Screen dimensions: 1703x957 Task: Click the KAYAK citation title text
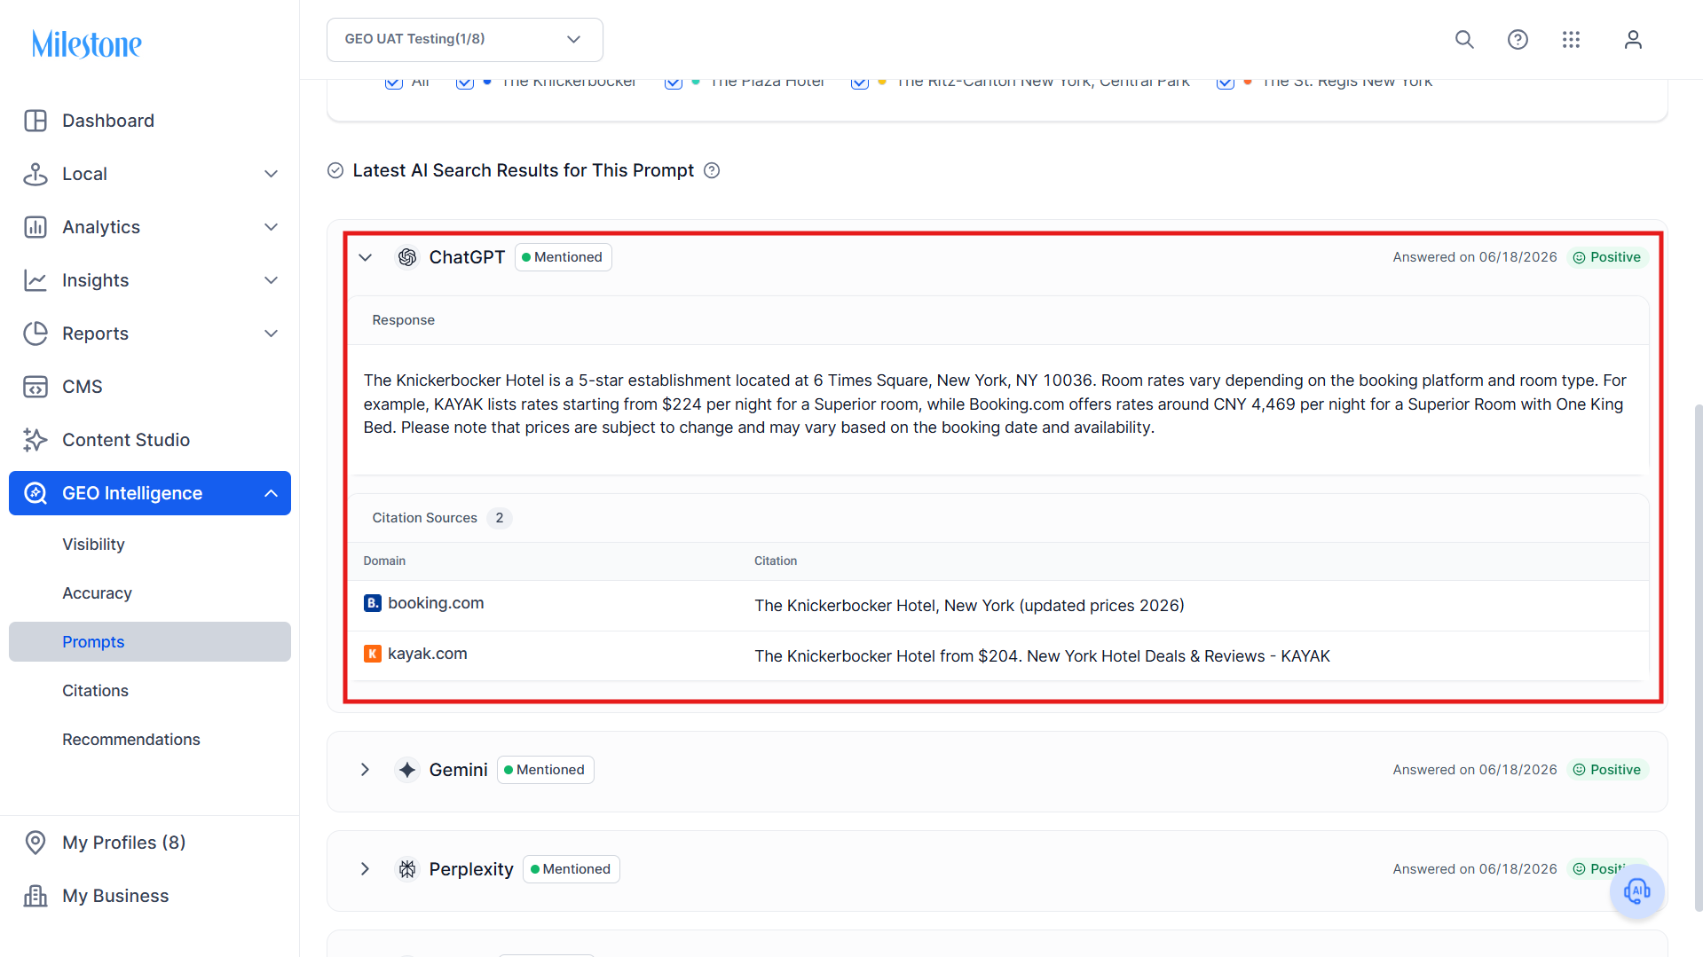click(x=1042, y=656)
